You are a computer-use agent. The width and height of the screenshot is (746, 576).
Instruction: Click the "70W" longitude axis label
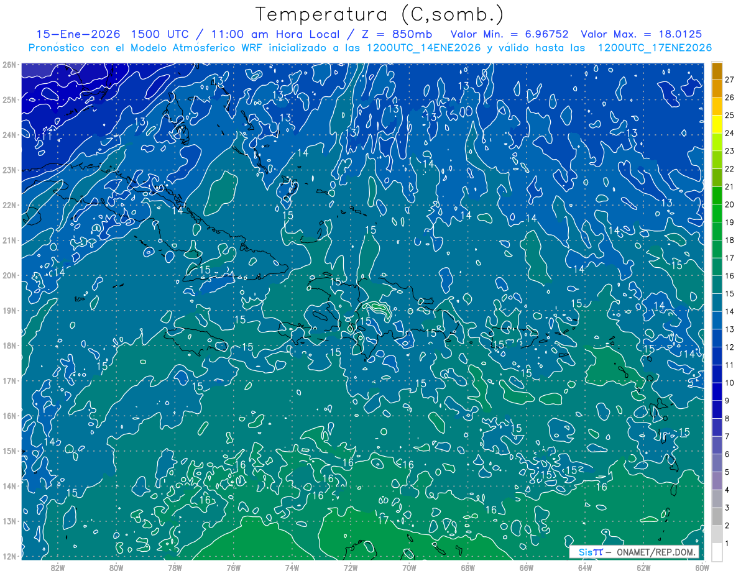pyautogui.click(x=409, y=567)
